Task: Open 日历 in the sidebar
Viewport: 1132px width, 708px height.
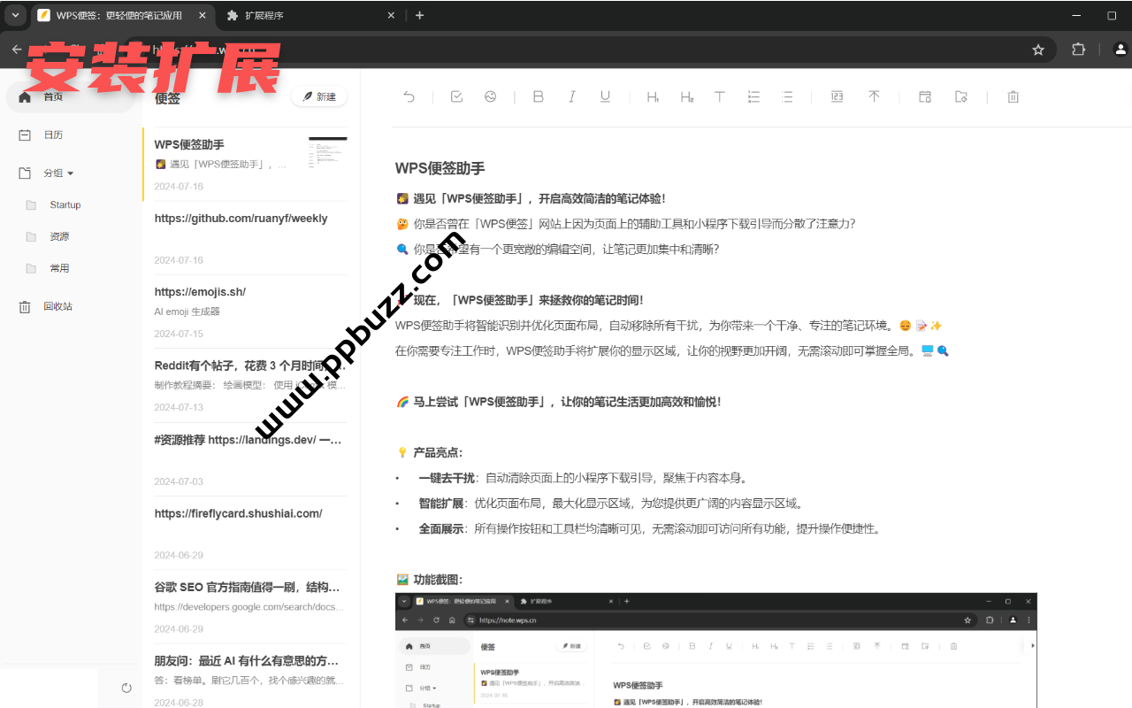Action: [53, 135]
